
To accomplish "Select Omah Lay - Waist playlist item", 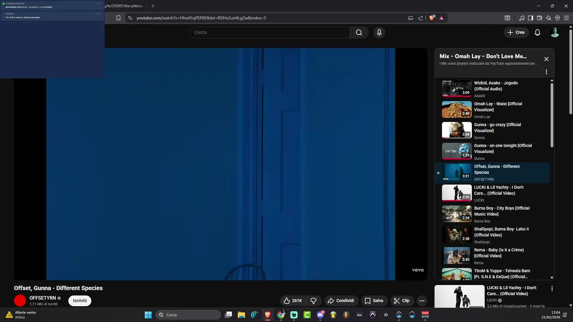I will pos(492,110).
